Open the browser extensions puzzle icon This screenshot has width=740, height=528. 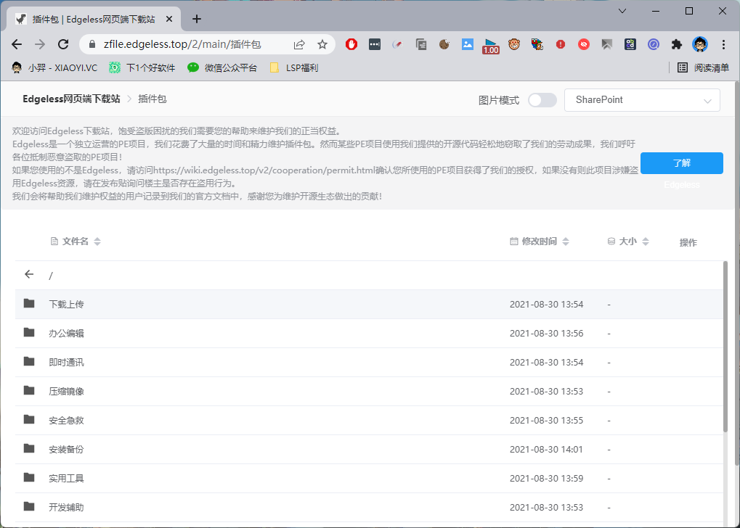(677, 44)
